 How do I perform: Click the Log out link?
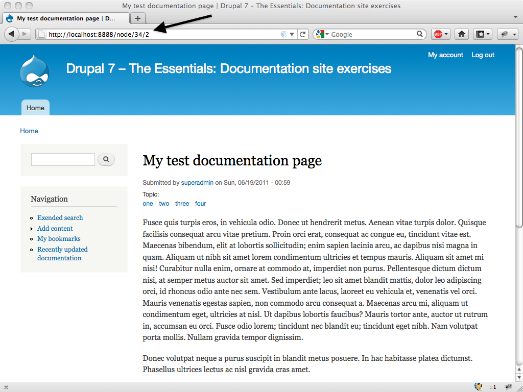click(483, 55)
